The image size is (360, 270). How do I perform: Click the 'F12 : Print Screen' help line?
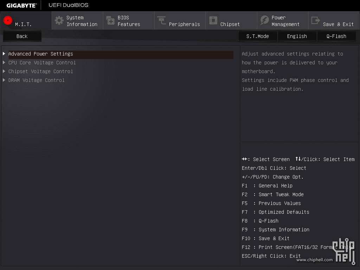point(298,247)
